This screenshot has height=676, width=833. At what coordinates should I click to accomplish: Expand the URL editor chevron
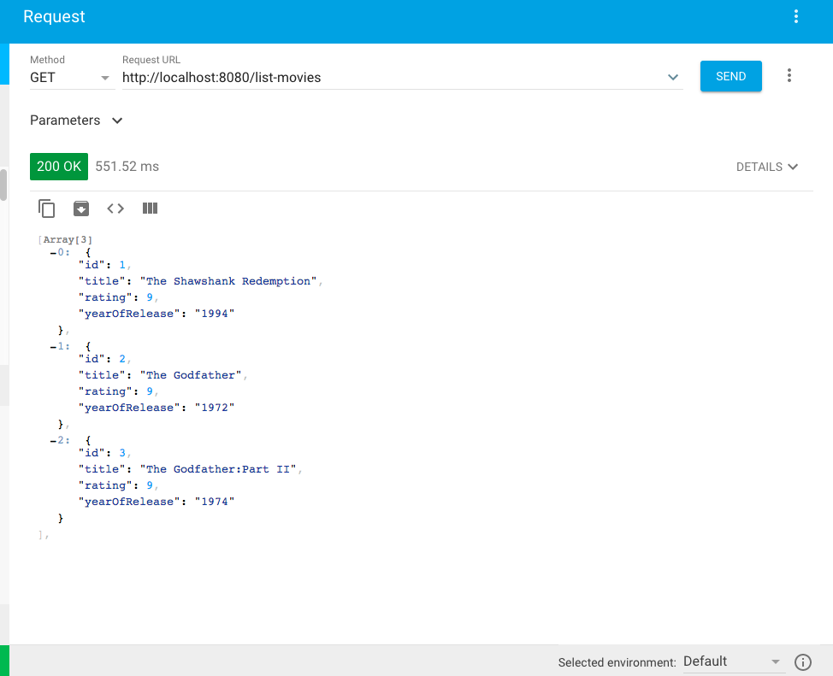point(672,78)
